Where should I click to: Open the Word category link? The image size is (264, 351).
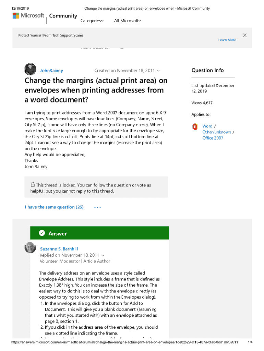(x=207, y=126)
